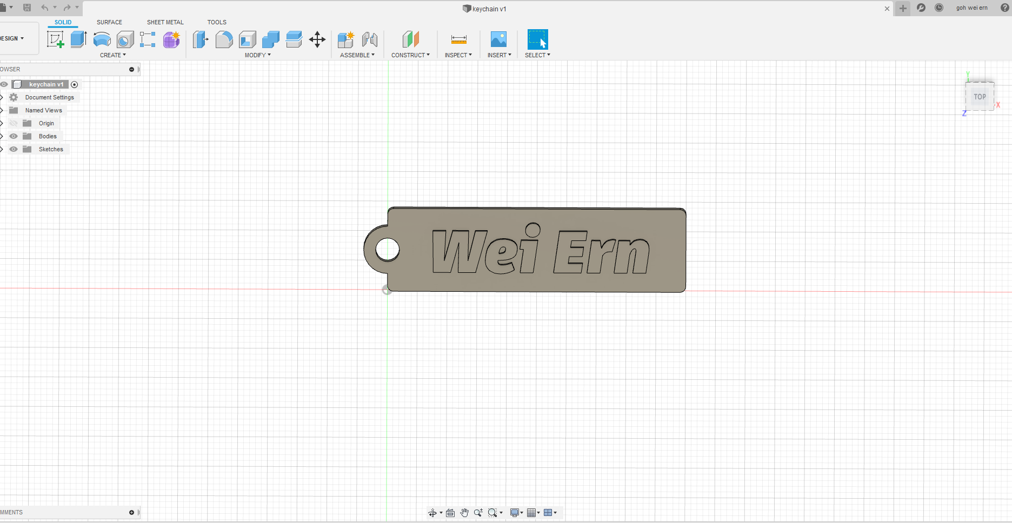Open the CREATE dropdown menu

point(112,55)
